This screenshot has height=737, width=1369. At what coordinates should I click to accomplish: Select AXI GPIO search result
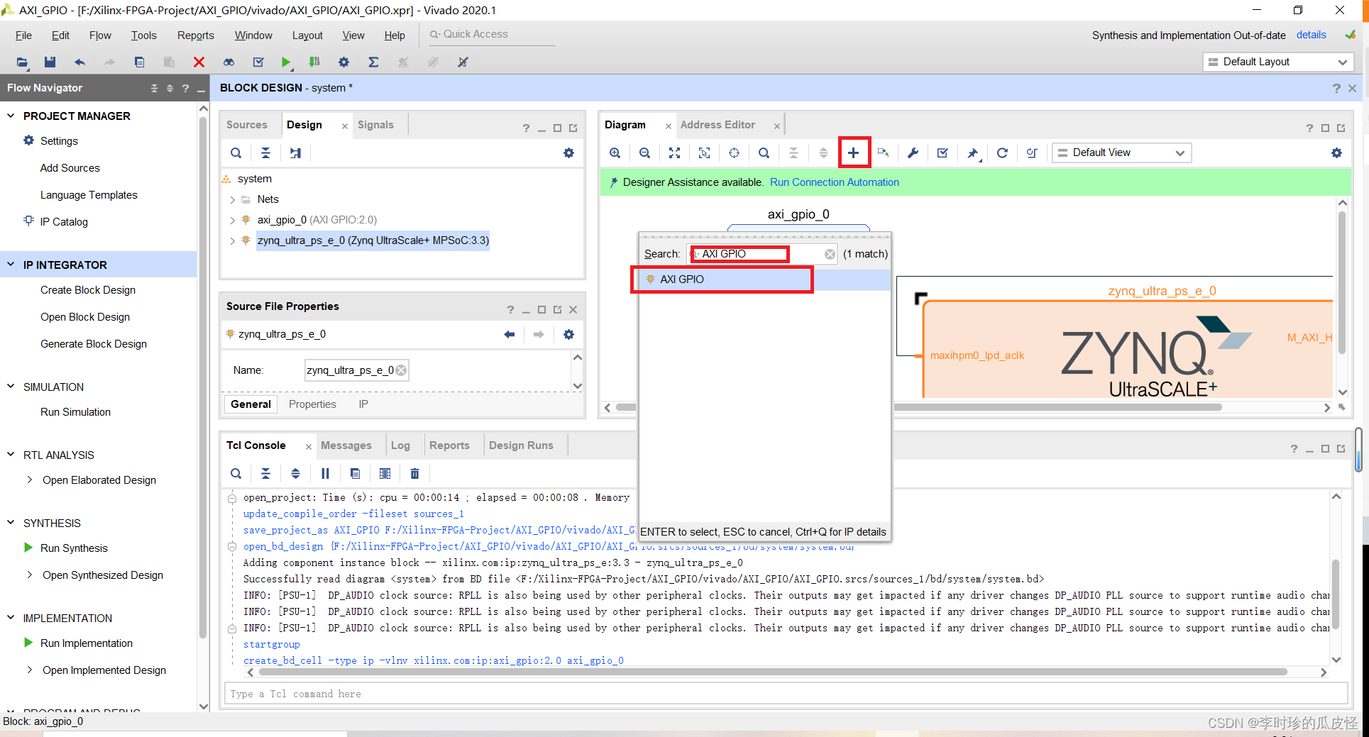point(764,279)
